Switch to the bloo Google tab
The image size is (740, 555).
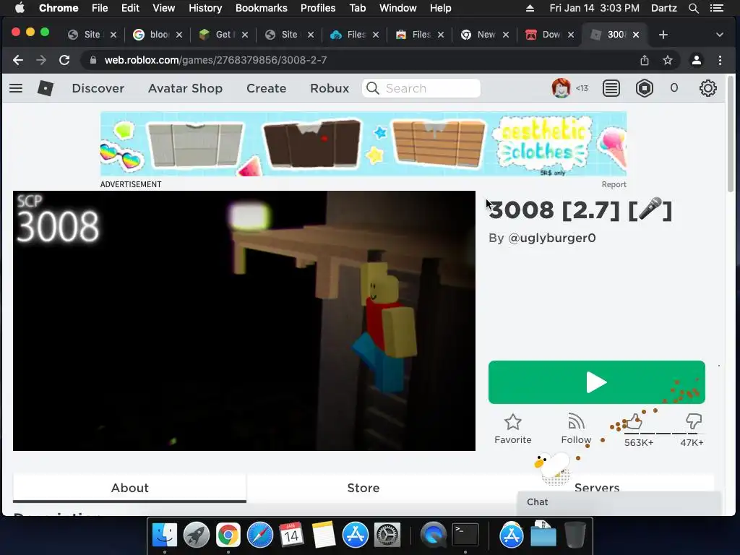[x=158, y=35]
